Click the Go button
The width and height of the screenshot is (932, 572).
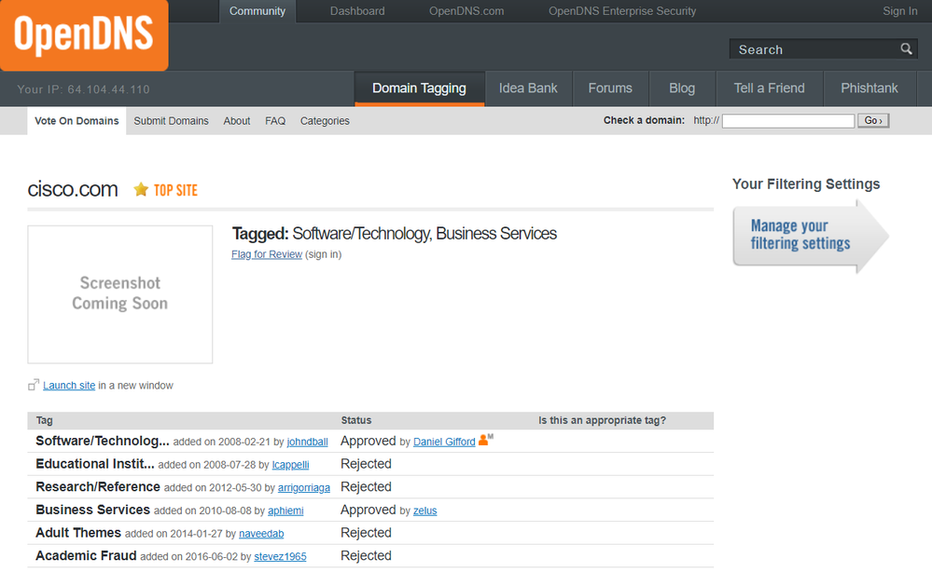click(x=873, y=121)
